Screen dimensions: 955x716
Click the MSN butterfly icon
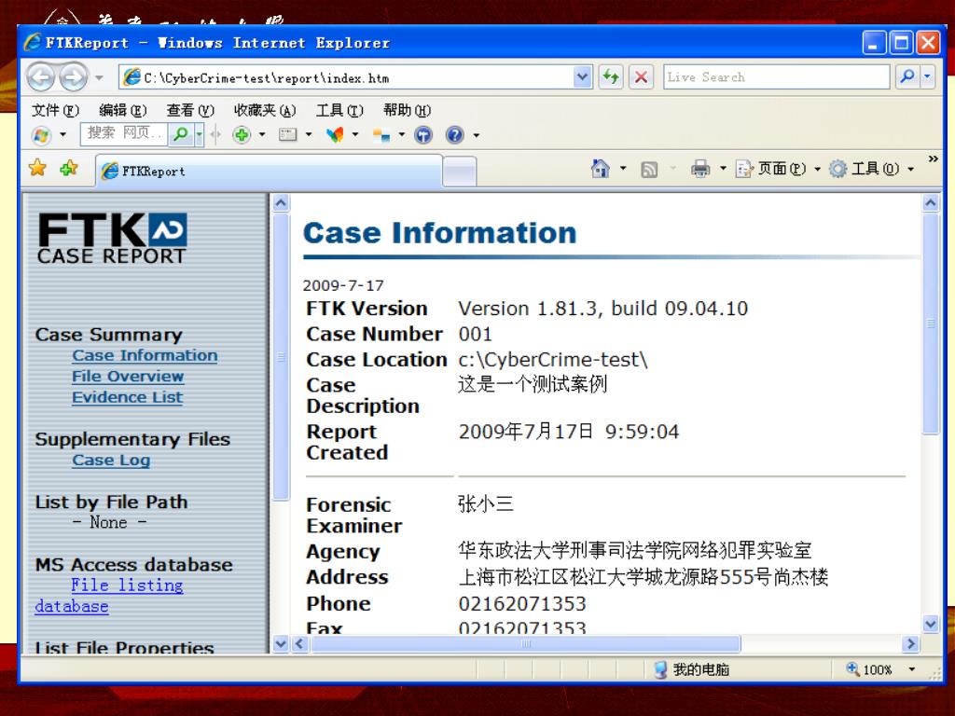click(335, 134)
